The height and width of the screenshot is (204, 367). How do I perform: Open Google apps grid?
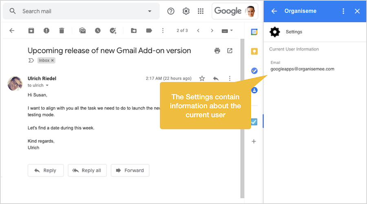click(x=201, y=11)
